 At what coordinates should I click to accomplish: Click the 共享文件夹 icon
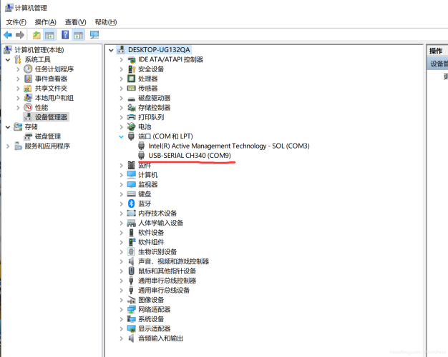point(28,89)
